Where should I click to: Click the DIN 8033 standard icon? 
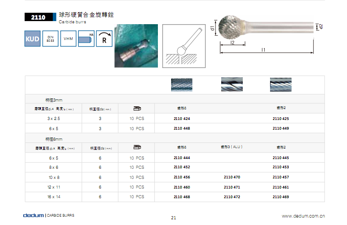(x=50, y=39)
